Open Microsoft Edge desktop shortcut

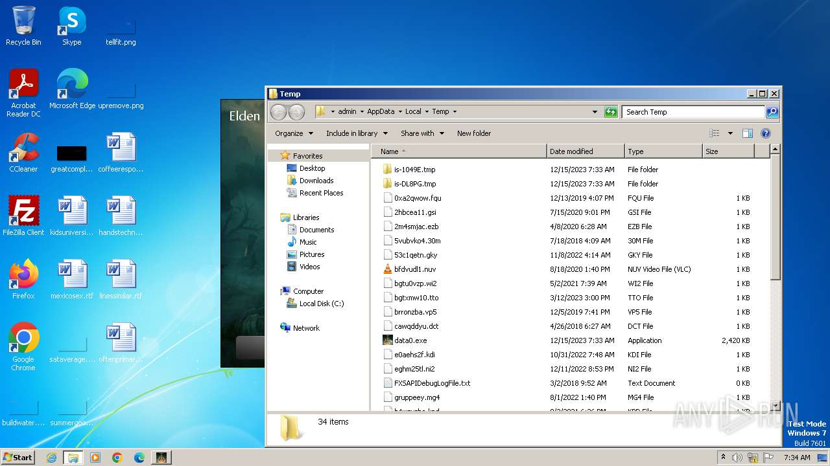click(72, 89)
